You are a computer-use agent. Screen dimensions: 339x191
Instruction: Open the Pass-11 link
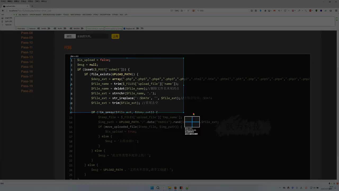click(27, 47)
